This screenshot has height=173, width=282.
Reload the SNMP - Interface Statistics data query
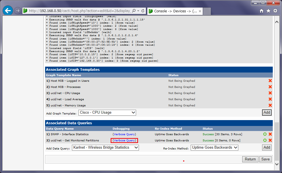(265, 134)
